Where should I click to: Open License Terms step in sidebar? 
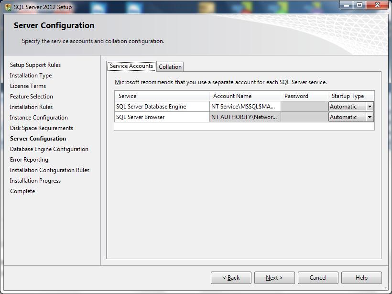pyautogui.click(x=28, y=86)
